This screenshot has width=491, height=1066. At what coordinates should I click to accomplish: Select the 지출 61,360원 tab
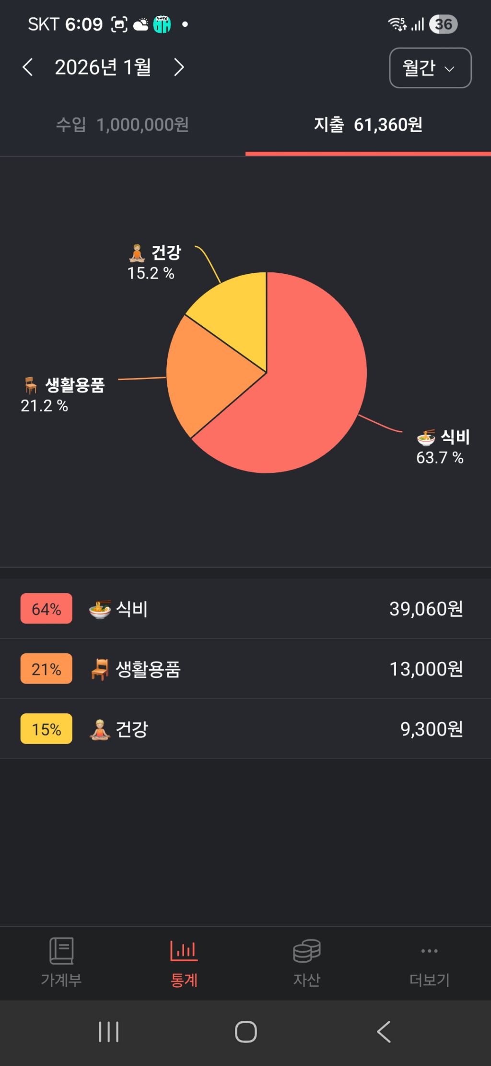[368, 125]
